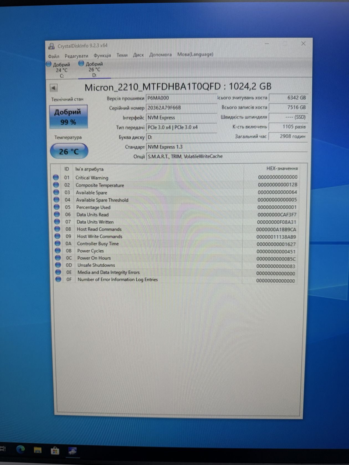Click the drive letter field D:
The width and height of the screenshot is (349, 465).
181,137
